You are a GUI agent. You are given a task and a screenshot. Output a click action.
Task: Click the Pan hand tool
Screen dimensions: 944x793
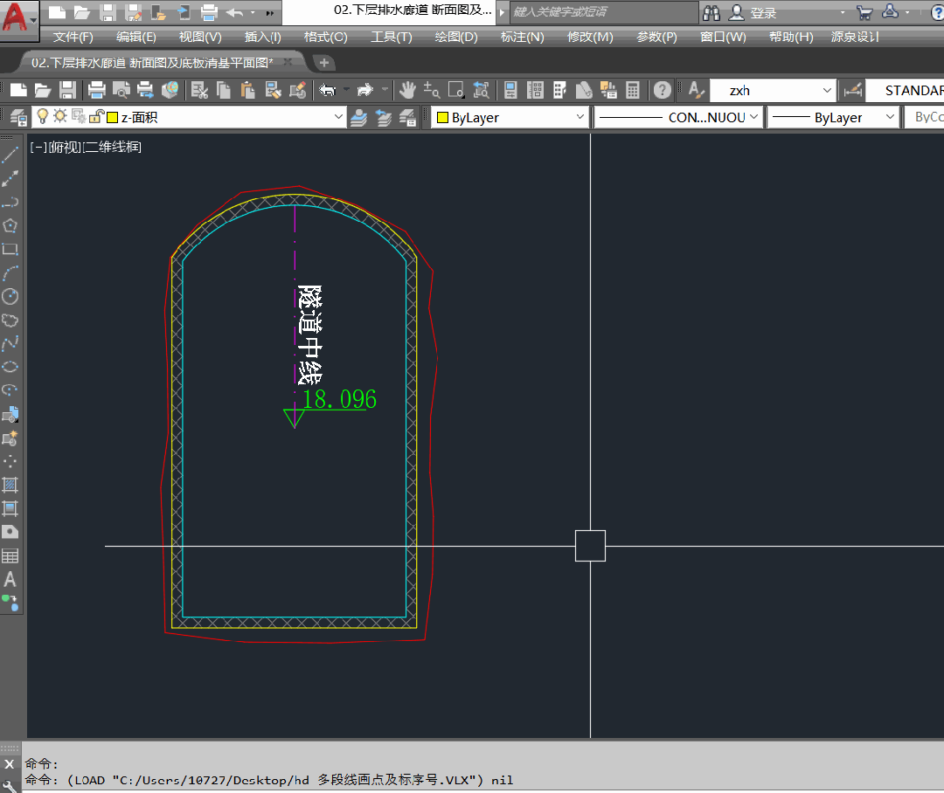407,90
